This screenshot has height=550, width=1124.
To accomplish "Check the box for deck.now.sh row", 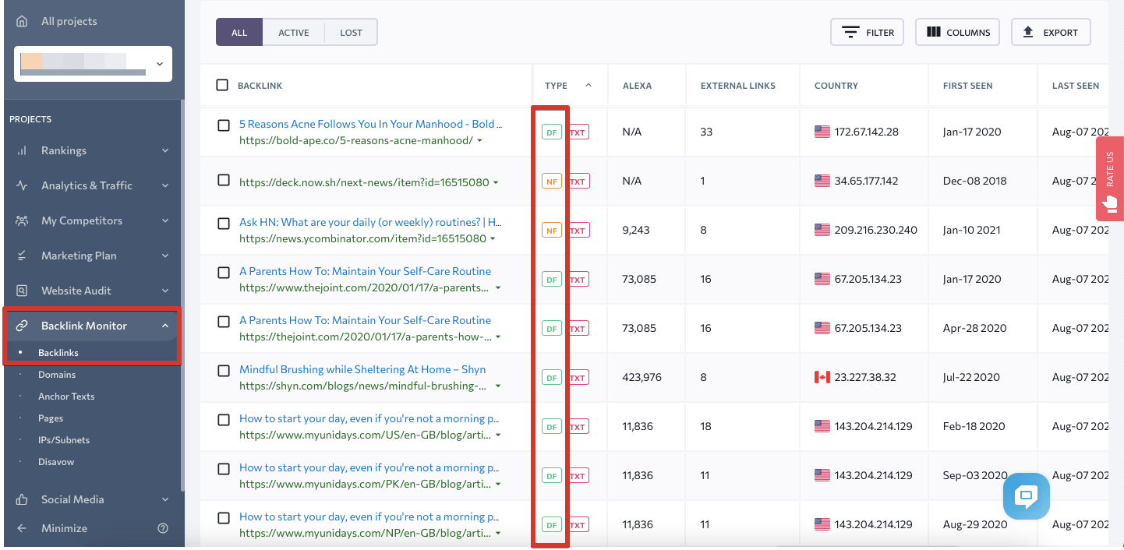I will point(224,180).
